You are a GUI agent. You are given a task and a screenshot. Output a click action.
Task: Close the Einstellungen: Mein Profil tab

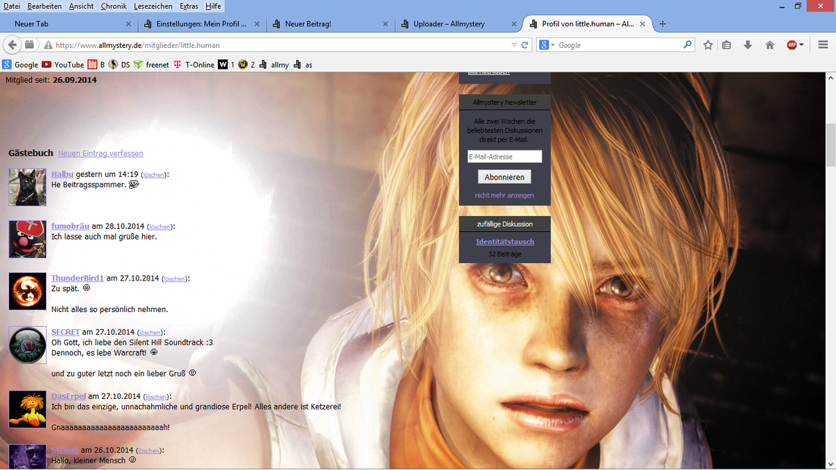click(256, 24)
